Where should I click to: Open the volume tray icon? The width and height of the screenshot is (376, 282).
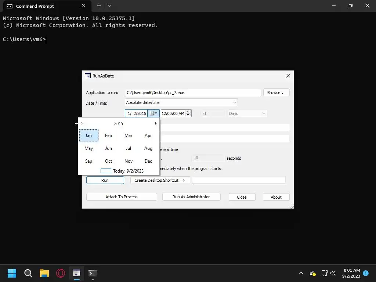point(333,273)
